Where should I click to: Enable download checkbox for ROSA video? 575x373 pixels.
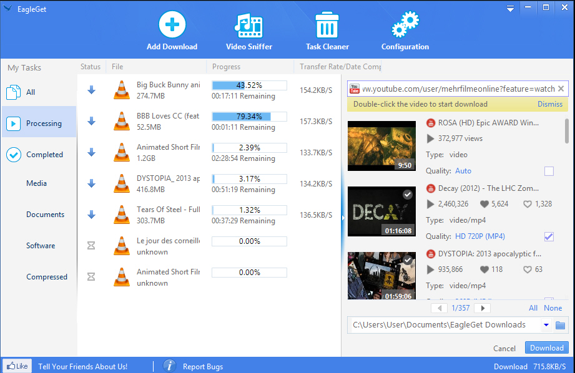click(549, 170)
